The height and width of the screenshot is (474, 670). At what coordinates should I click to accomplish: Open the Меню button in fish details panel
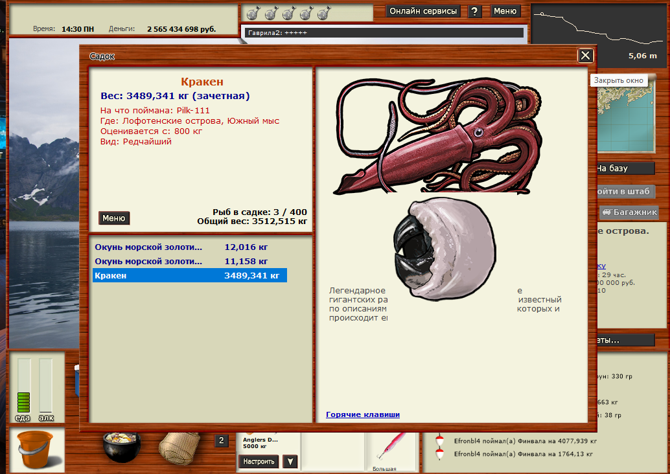(113, 218)
